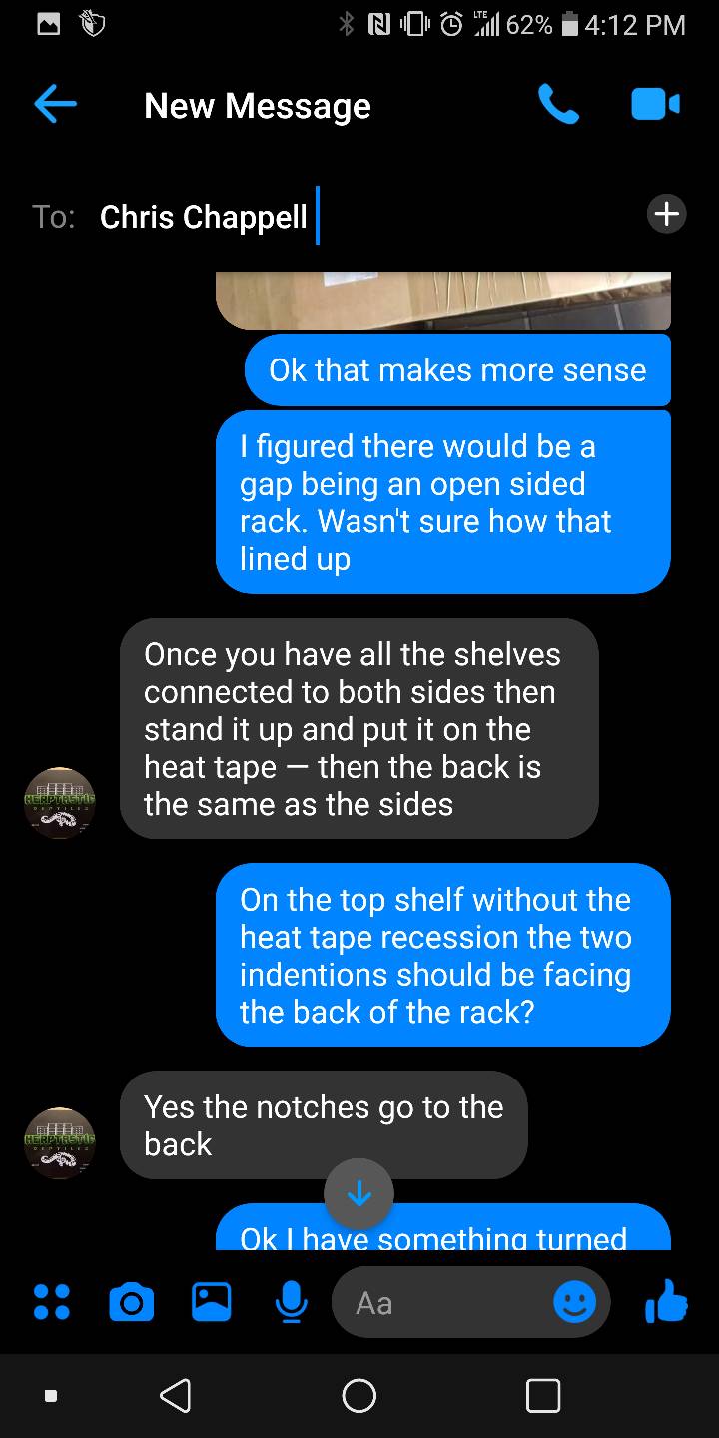
Task: Select the 'Ok that makes more sense' bubble
Action: tap(457, 370)
